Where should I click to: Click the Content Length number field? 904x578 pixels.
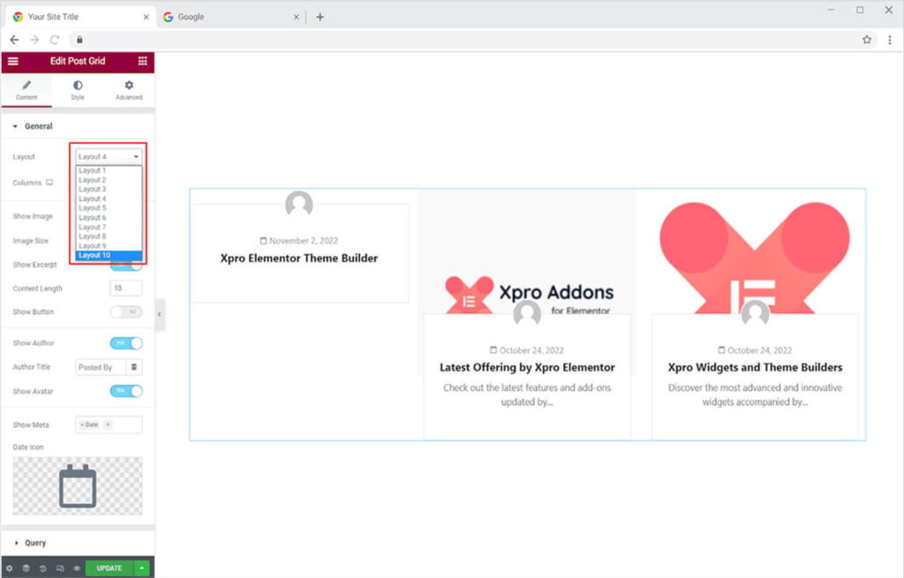126,289
